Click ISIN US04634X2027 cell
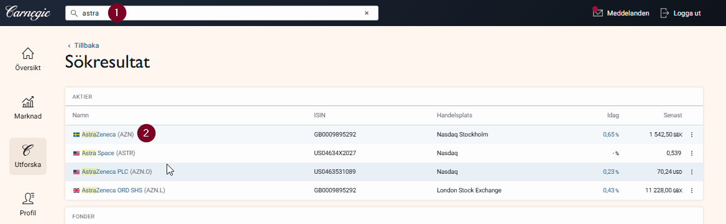 (335, 153)
